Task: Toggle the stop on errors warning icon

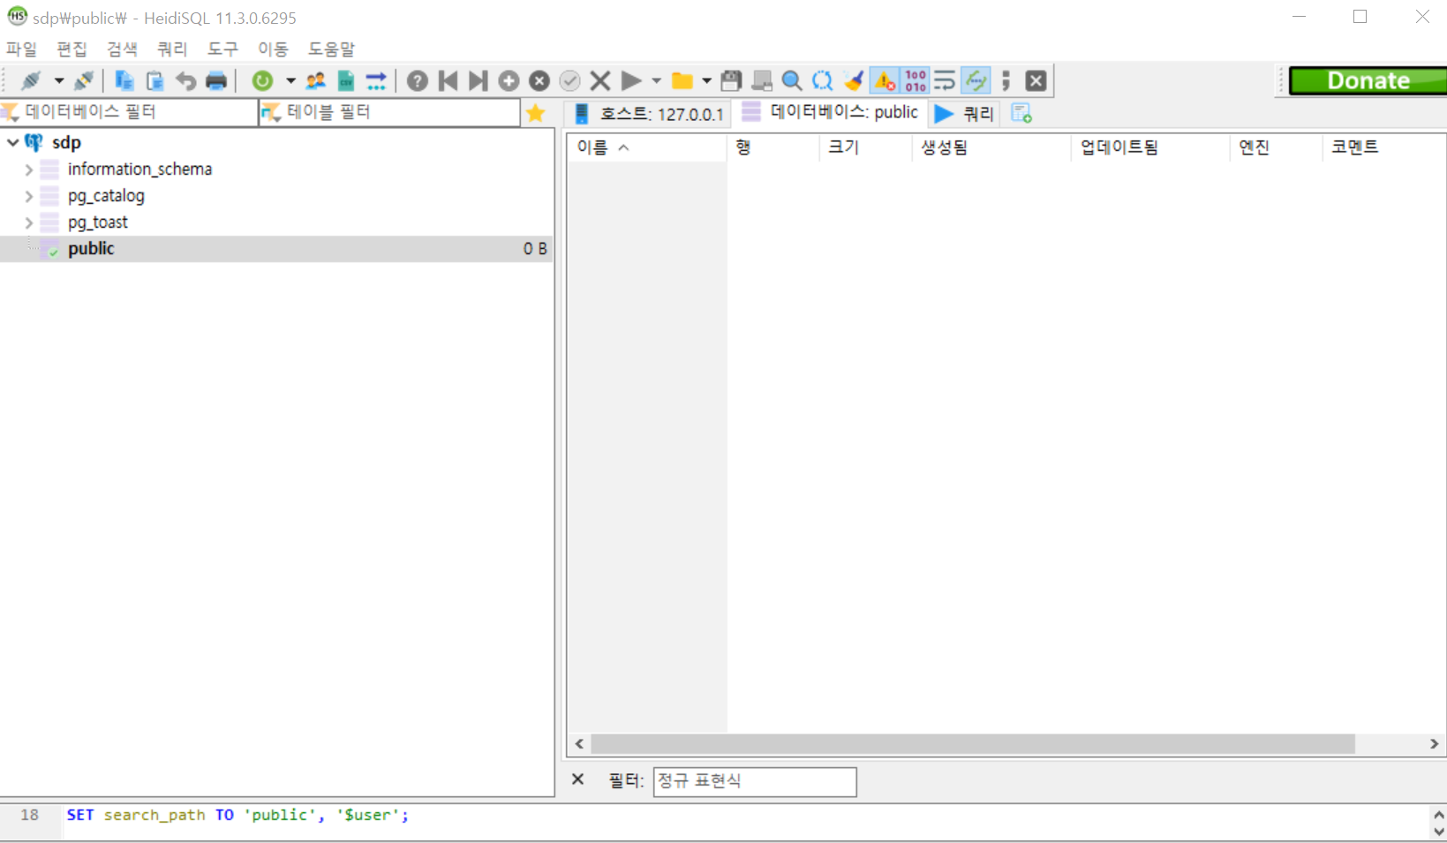Action: pyautogui.click(x=885, y=81)
